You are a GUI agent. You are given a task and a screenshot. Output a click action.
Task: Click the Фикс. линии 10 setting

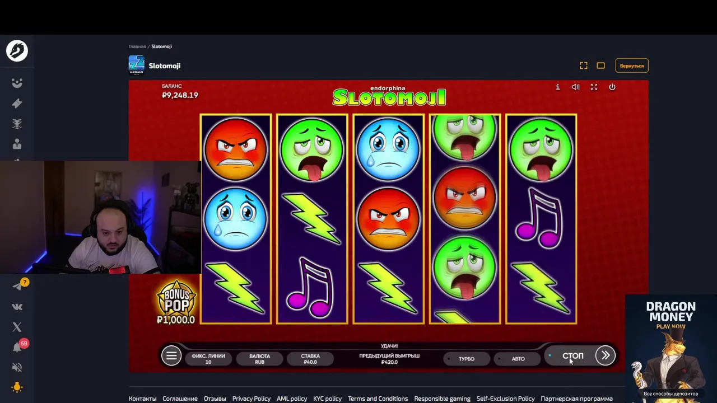tap(208, 359)
